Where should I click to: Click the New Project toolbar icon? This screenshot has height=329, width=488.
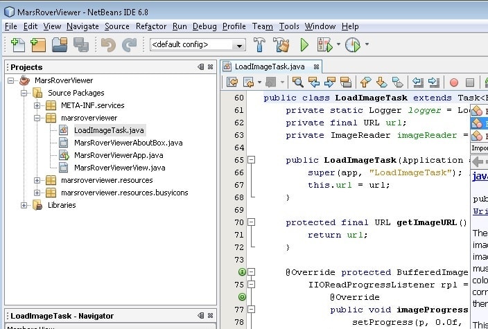click(38, 45)
